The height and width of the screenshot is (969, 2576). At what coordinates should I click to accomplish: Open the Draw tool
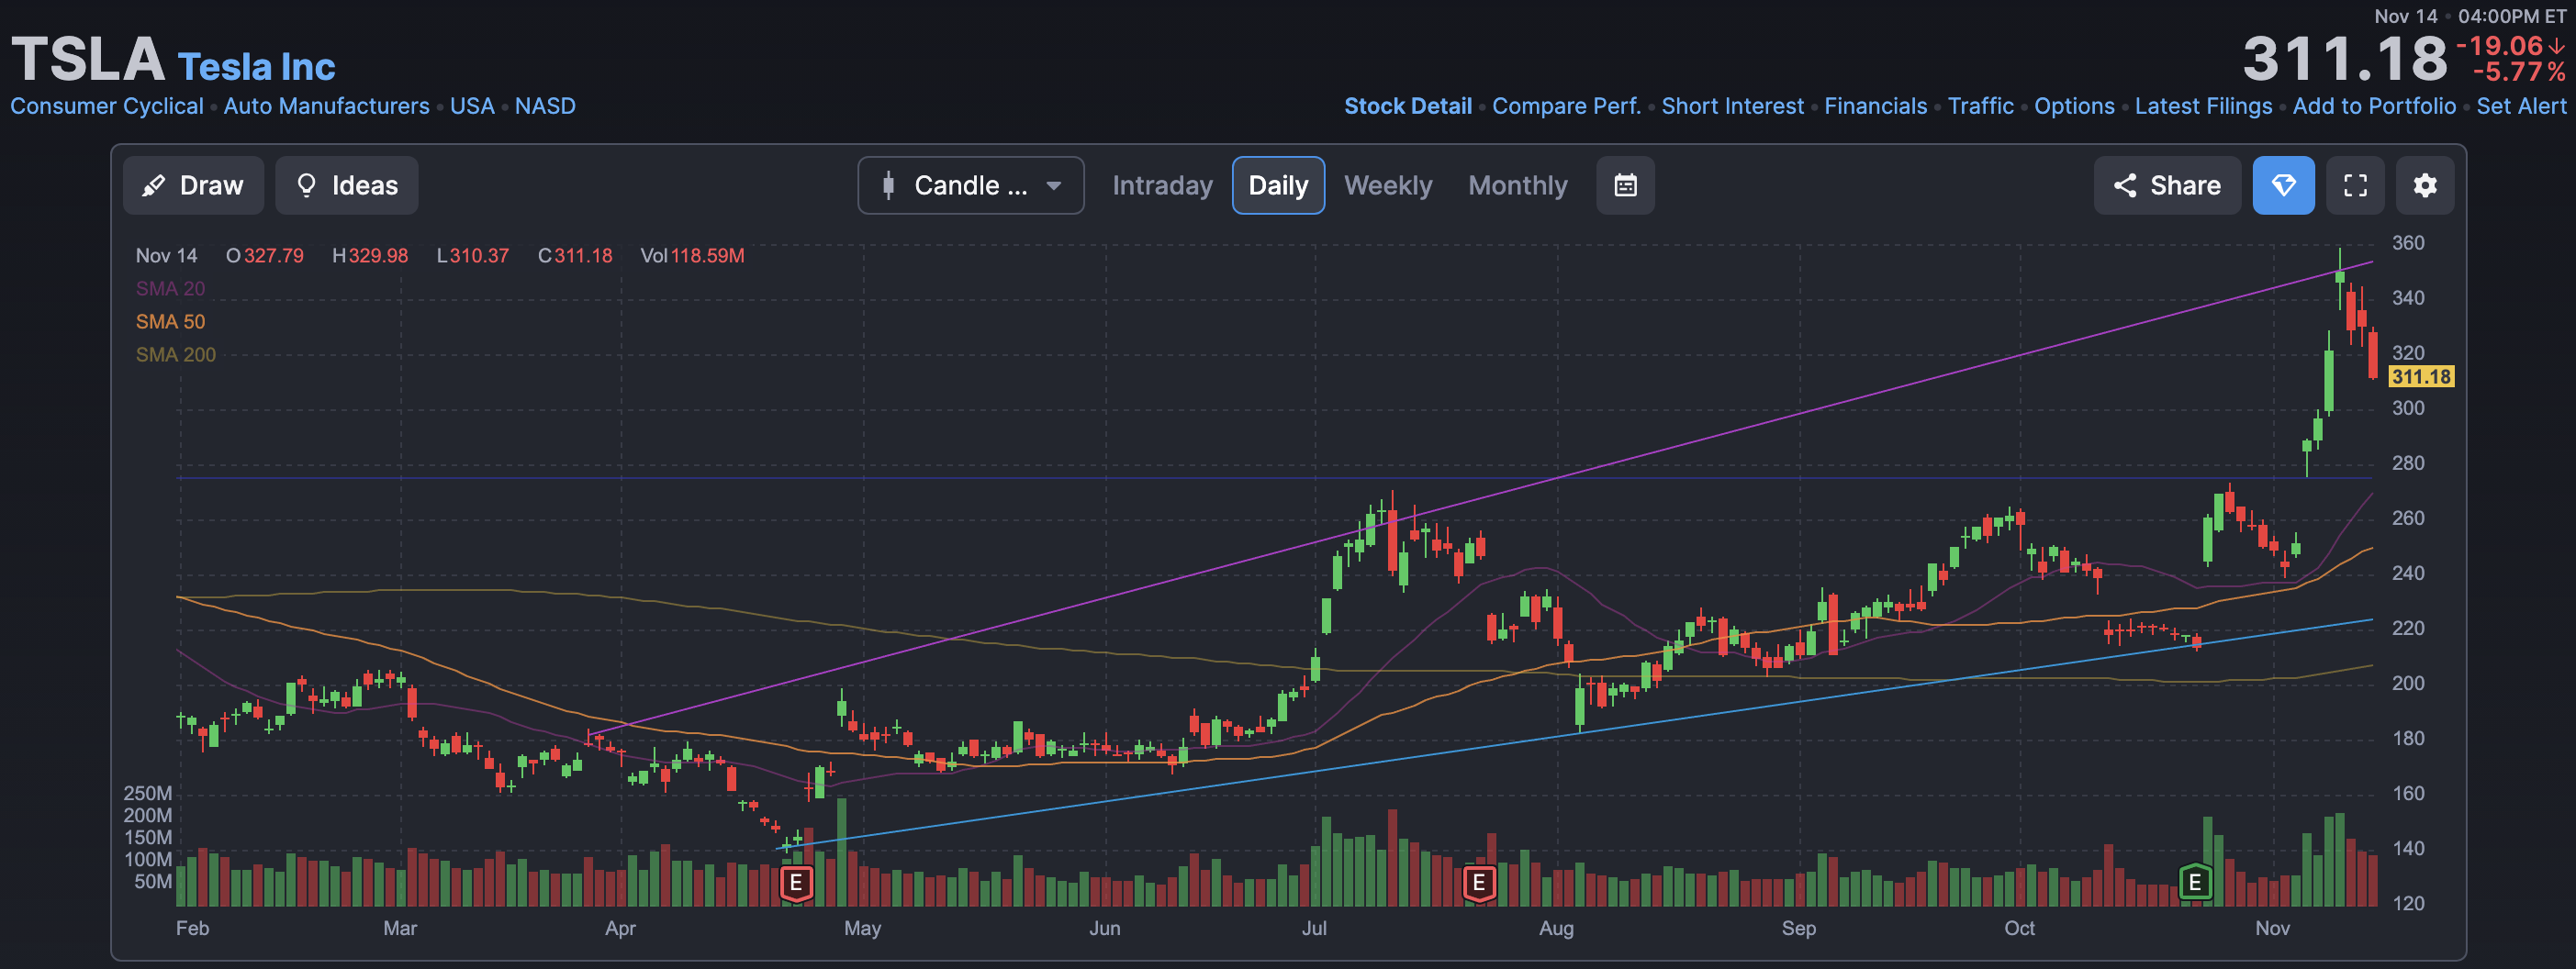[193, 185]
